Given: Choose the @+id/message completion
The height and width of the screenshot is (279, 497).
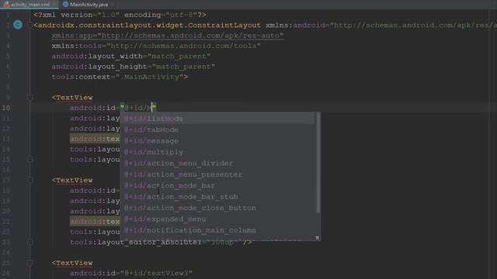Looking at the screenshot, I should click(217, 141).
